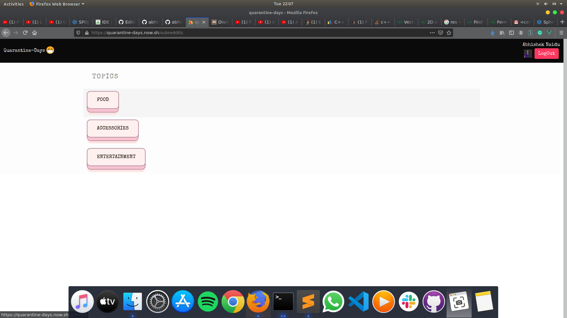Image resolution: width=567 pixels, height=318 pixels.
Task: Open the Firefox downloads panel
Action: 493,33
